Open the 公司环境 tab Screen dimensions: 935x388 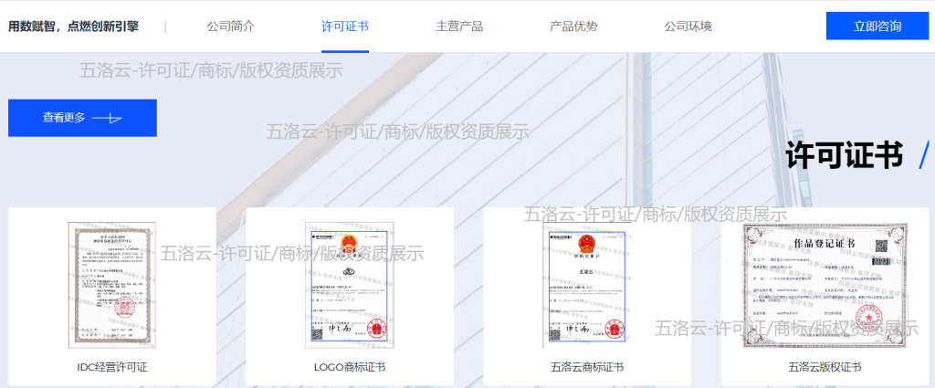688,26
